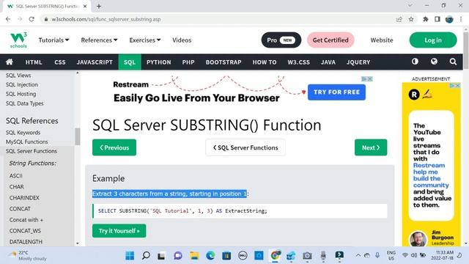Open Windows Start menu
The width and height of the screenshot is (469, 264).
(130, 256)
